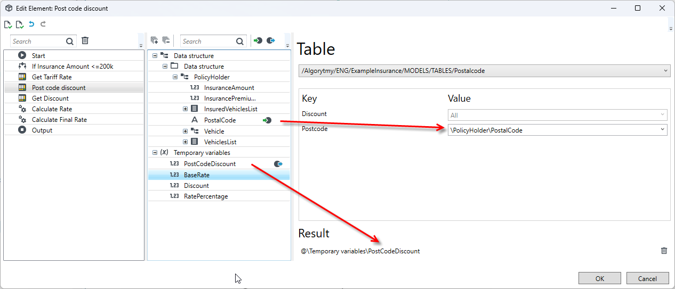Delete the selected element with the trash icon
675x289 pixels.
tap(85, 40)
